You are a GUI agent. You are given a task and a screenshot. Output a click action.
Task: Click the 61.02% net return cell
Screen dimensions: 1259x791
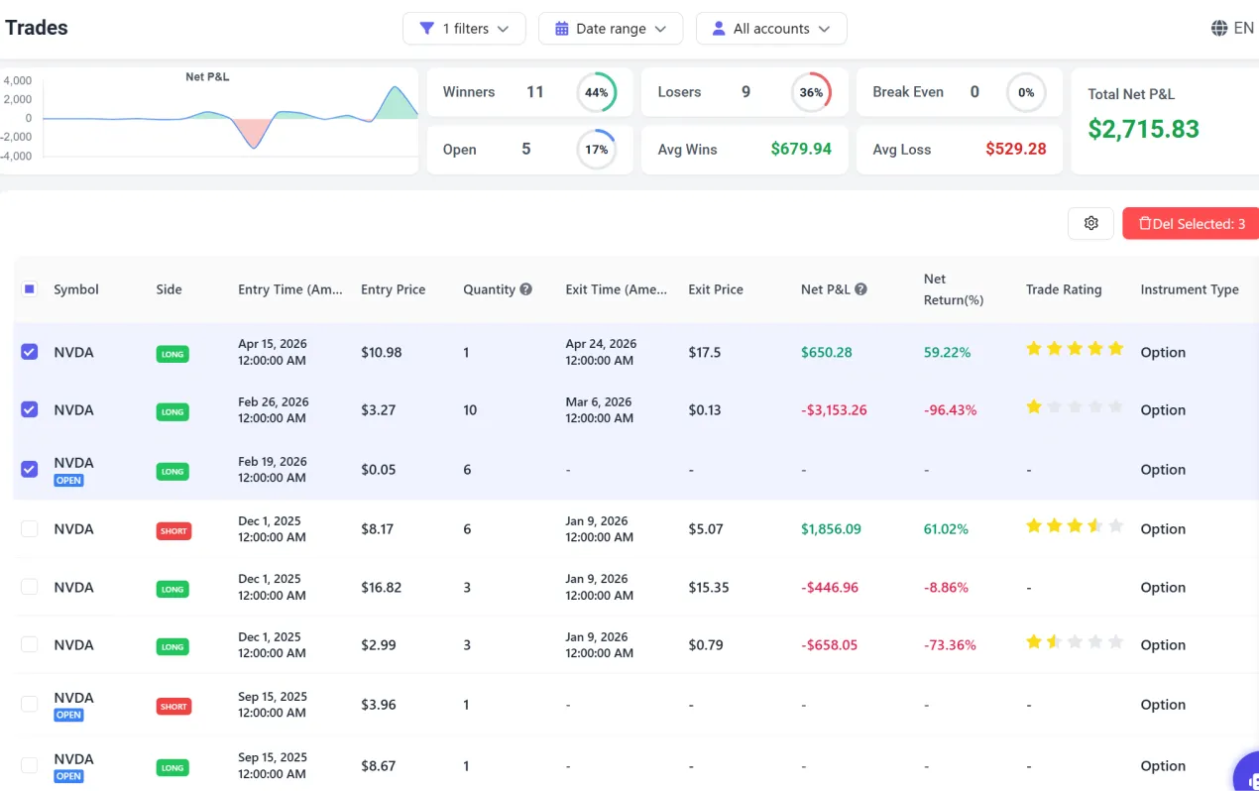pos(946,528)
